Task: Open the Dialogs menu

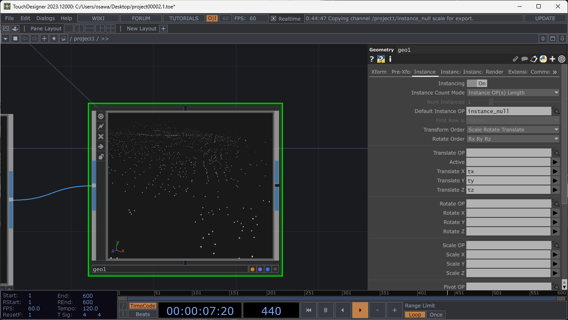Action: (45, 19)
